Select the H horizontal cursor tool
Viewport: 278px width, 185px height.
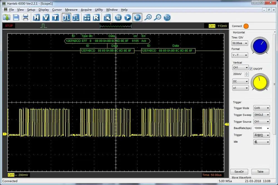(x=36, y=17)
